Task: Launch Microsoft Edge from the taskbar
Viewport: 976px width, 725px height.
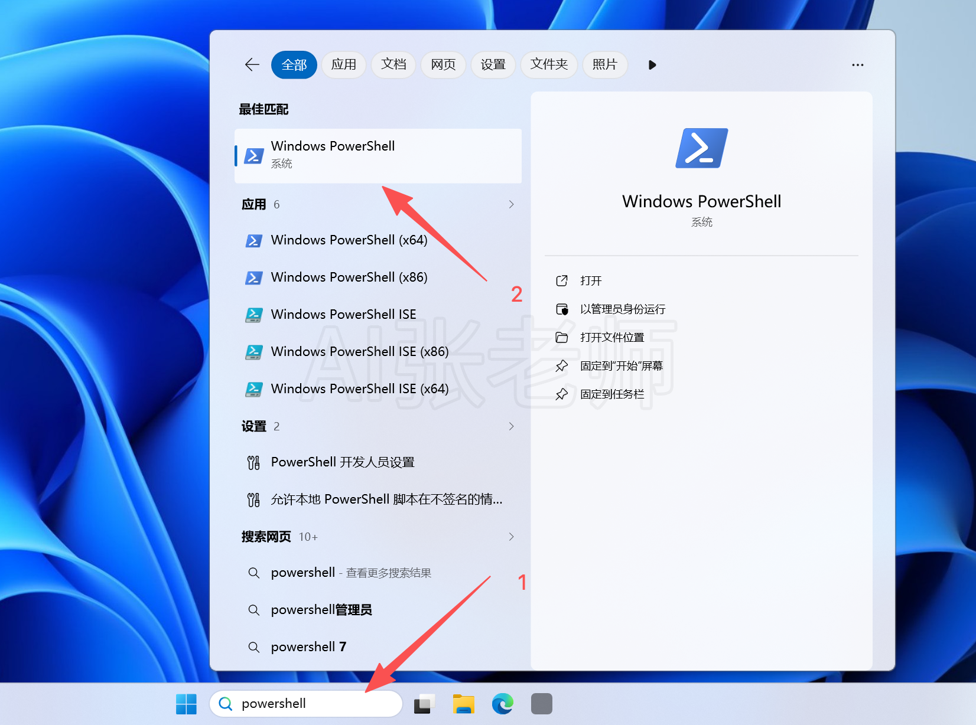Action: 503,704
